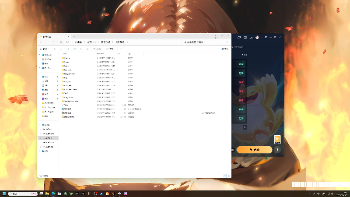The width and height of the screenshot is (350, 197).
Task: Open Music from the Explorer quick access
Action: [45, 94]
